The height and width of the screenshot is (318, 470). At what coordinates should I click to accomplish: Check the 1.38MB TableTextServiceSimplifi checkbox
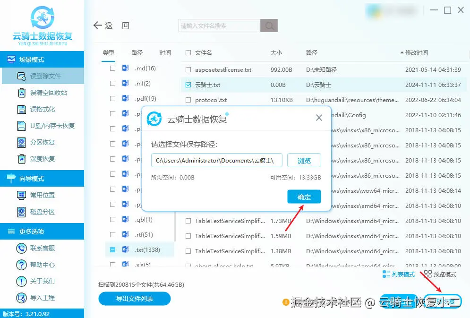188,251
